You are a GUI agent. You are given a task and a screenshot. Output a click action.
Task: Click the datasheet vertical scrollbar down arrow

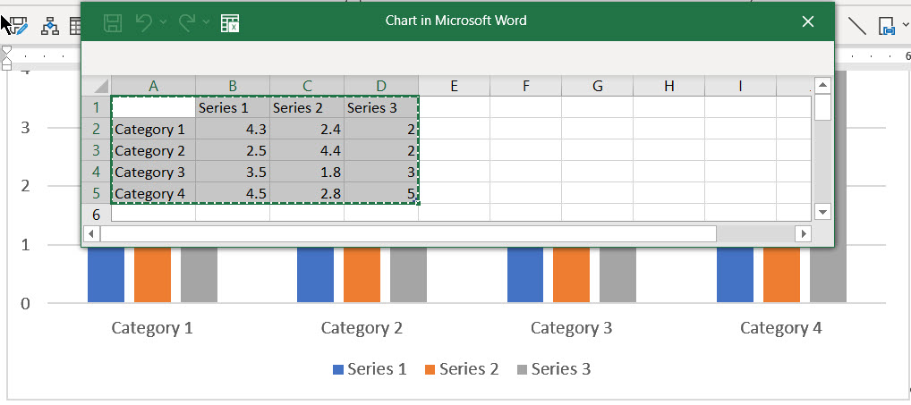(823, 211)
